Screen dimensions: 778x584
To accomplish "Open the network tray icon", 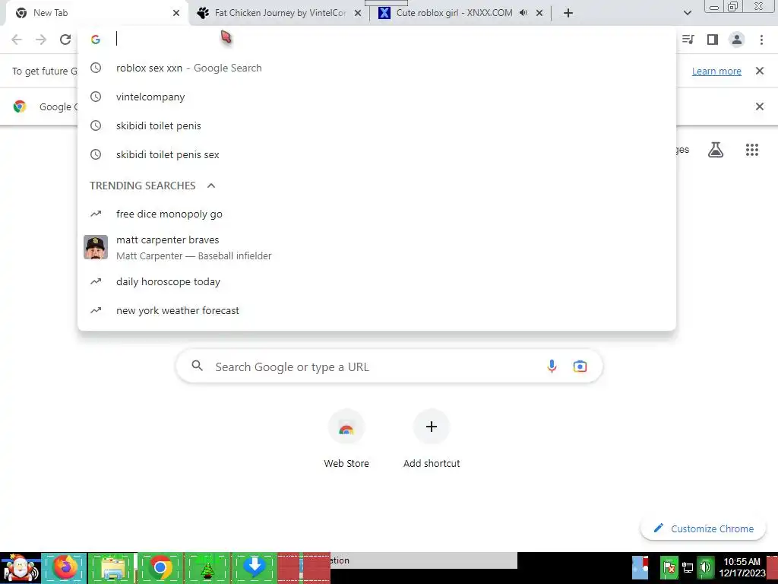I will coord(687,567).
